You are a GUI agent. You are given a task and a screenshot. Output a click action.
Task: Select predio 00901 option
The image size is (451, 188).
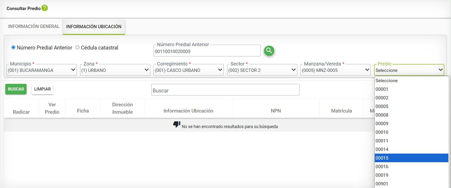coord(411,184)
